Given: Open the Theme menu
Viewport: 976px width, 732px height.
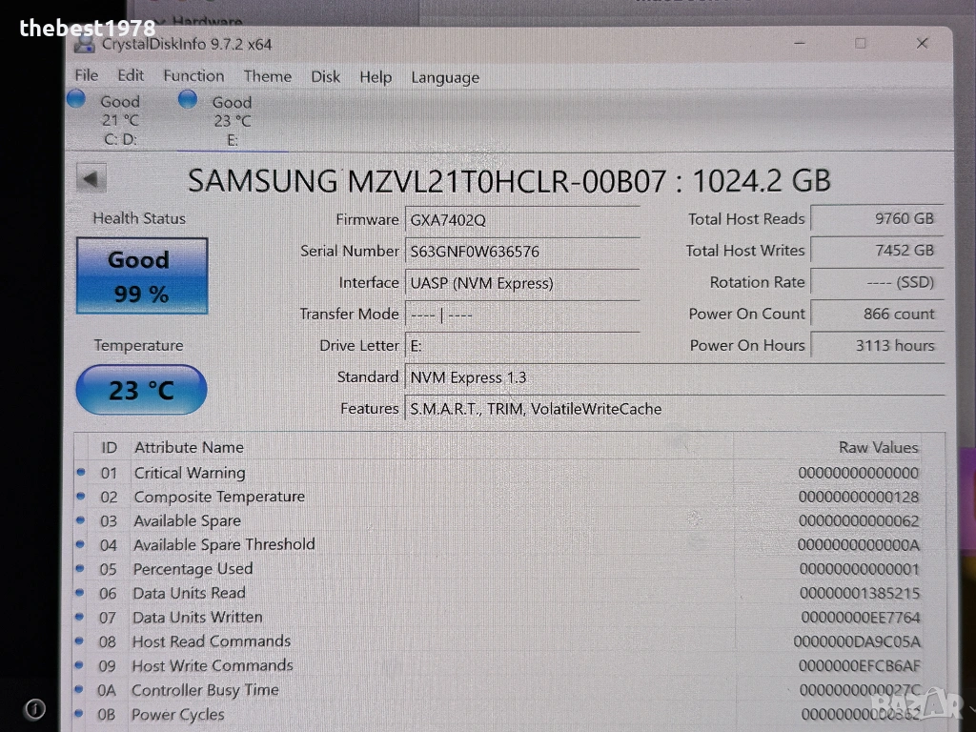Looking at the screenshot, I should [268, 77].
